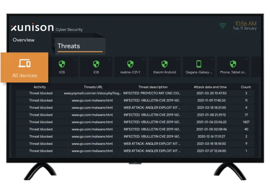Select VBULLETIN CVE description in 2021-01-05 row
270x196 pixels.
tap(152, 129)
